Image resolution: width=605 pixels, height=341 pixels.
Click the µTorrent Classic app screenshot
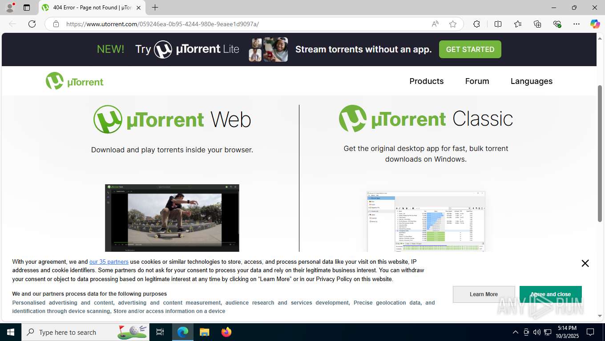(x=426, y=221)
